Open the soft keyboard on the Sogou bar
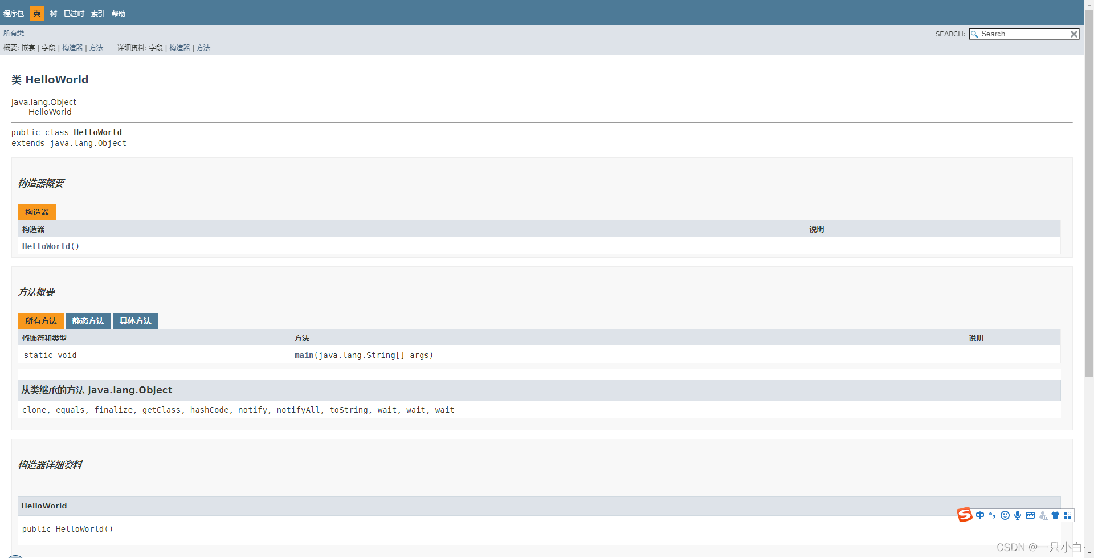The width and height of the screenshot is (1094, 558). pos(1030,515)
